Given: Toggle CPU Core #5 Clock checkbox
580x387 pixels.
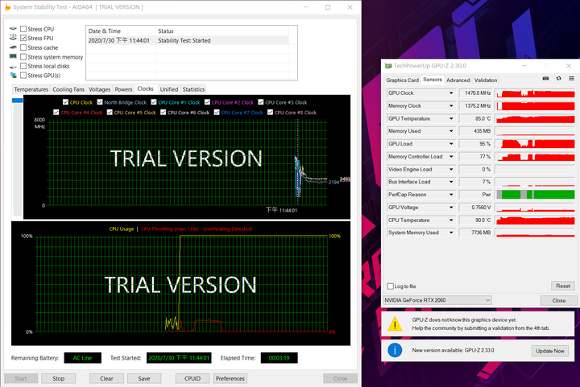Looking at the screenshot, I should click(110, 113).
